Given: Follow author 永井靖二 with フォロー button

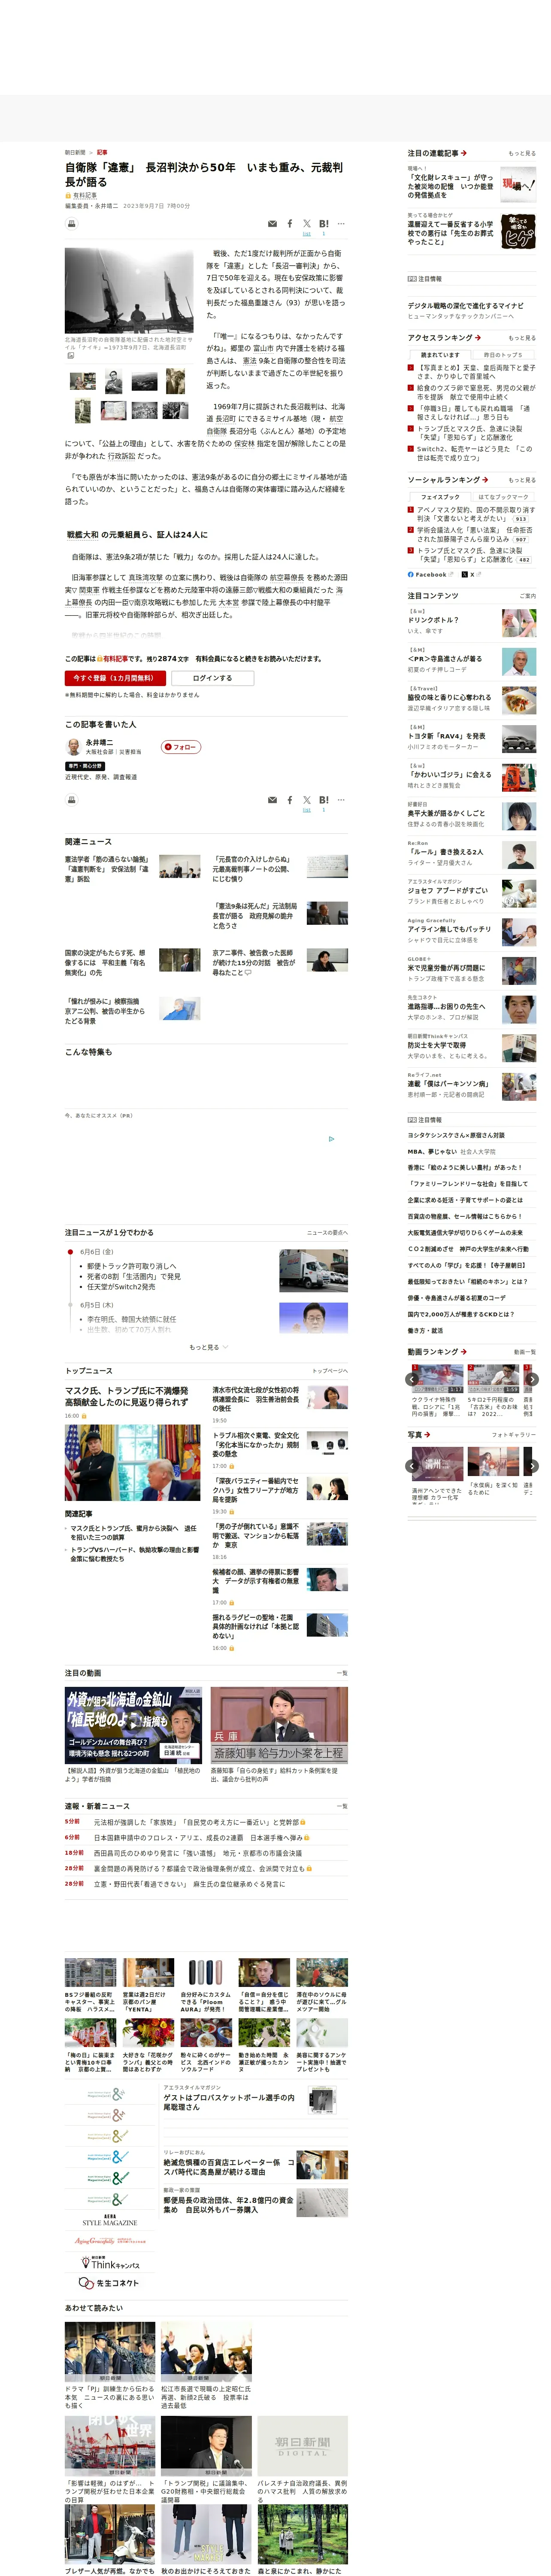Looking at the screenshot, I should point(181,747).
